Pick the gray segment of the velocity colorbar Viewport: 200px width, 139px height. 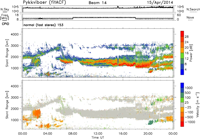[182, 105]
